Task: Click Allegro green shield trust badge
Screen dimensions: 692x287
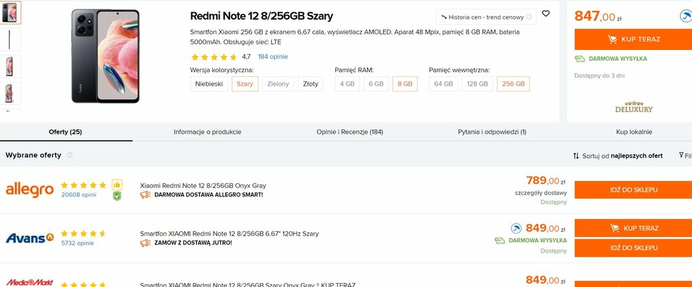Action: pos(116,196)
